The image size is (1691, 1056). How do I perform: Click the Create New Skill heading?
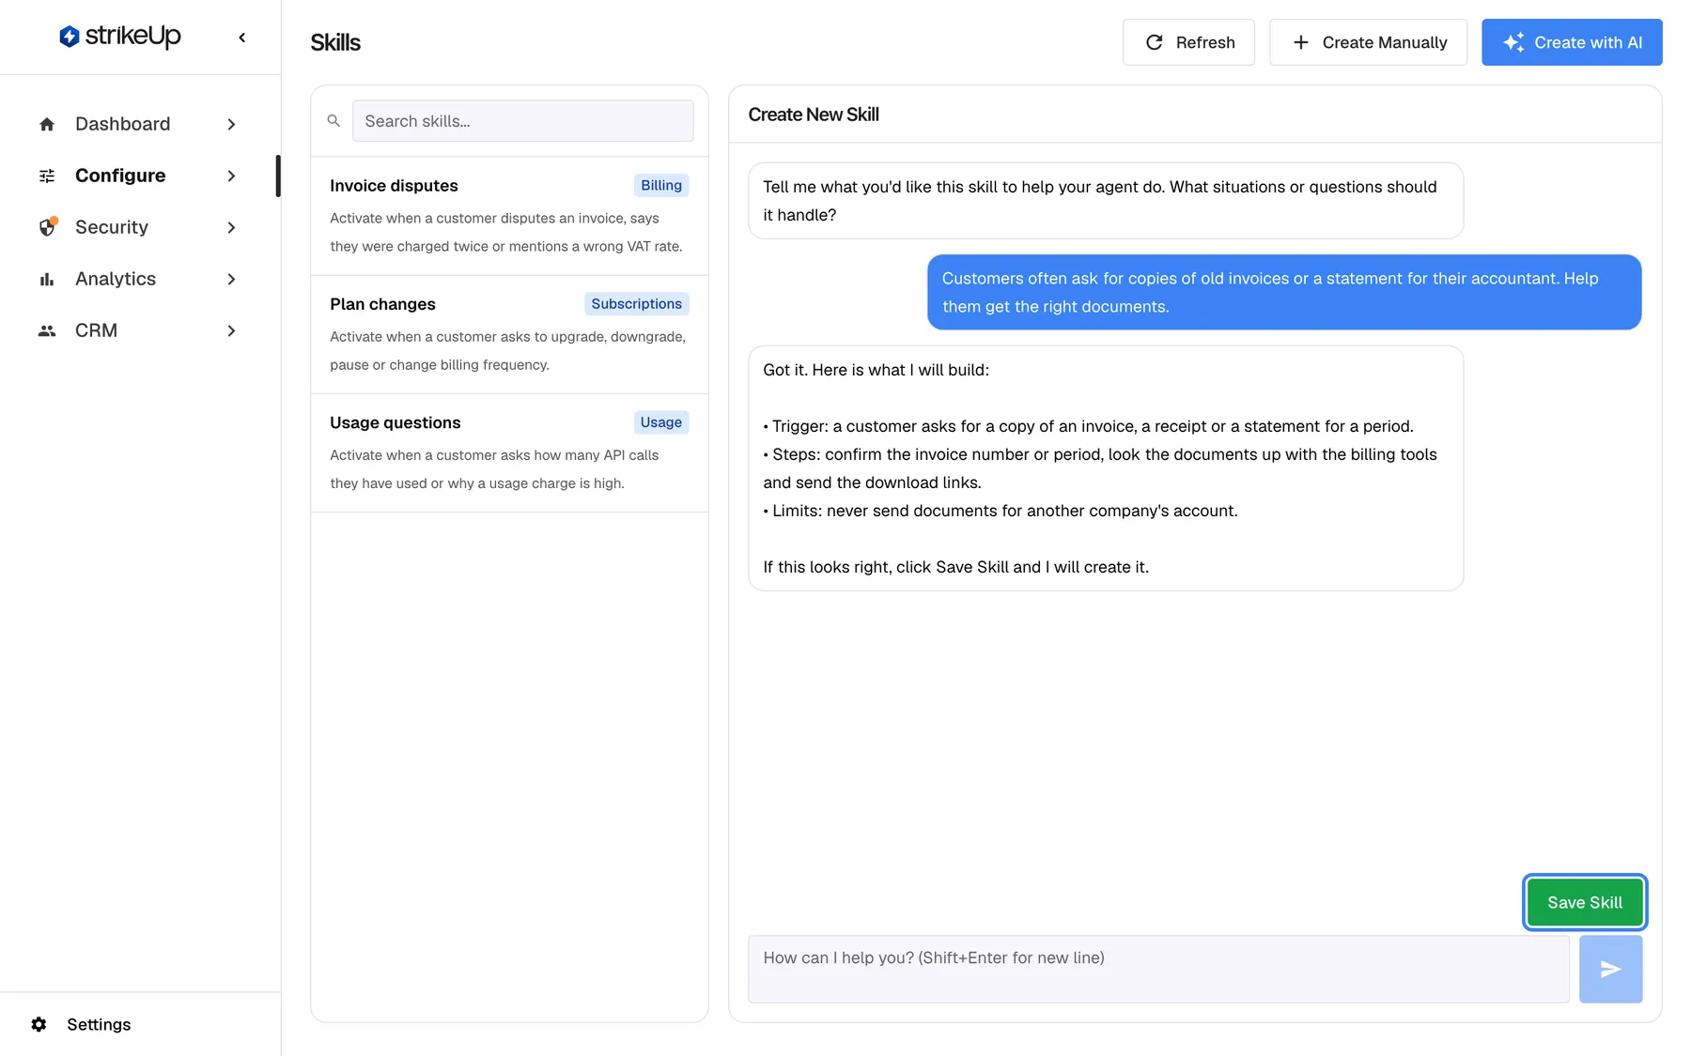coord(814,115)
